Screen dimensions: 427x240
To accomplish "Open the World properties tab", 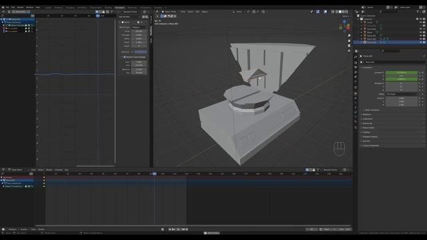I will 356,81.
